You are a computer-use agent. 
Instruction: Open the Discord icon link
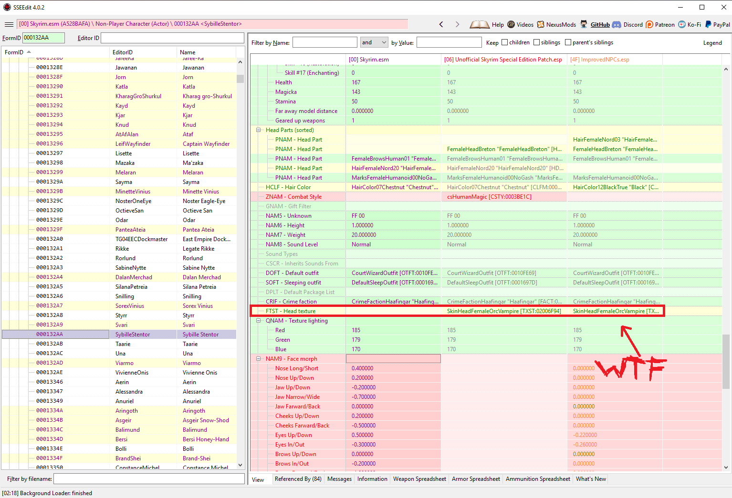(617, 24)
